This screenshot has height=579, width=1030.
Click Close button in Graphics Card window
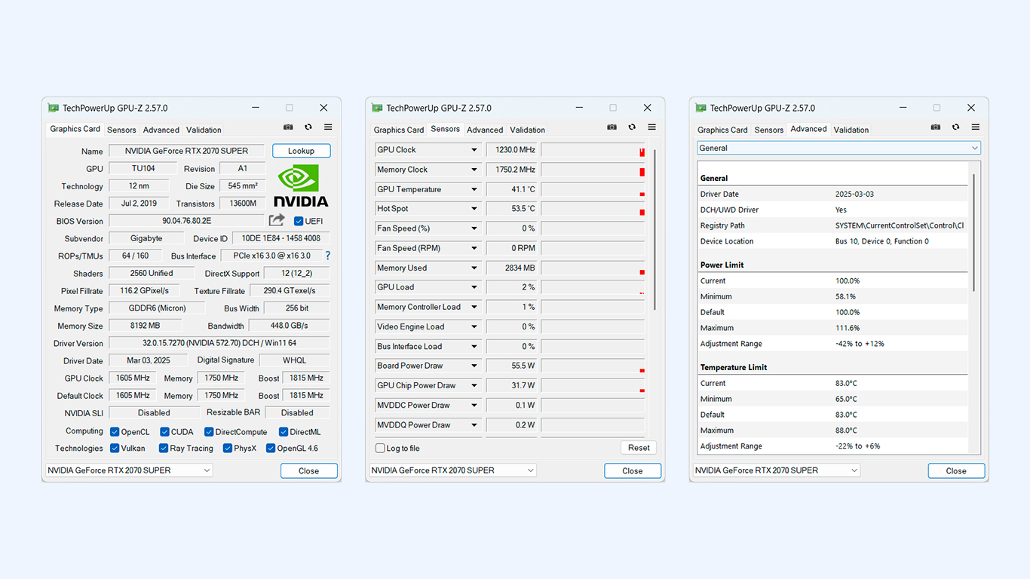(x=308, y=470)
